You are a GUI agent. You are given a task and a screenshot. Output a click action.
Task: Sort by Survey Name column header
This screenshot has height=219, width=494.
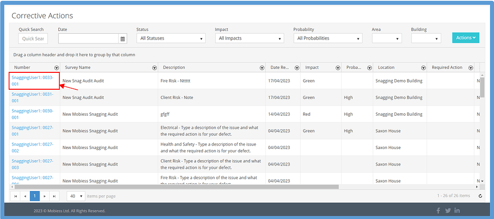(x=78, y=68)
